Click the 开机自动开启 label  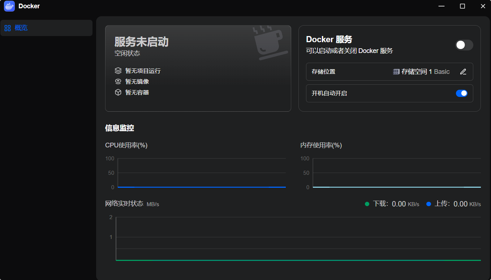click(329, 93)
